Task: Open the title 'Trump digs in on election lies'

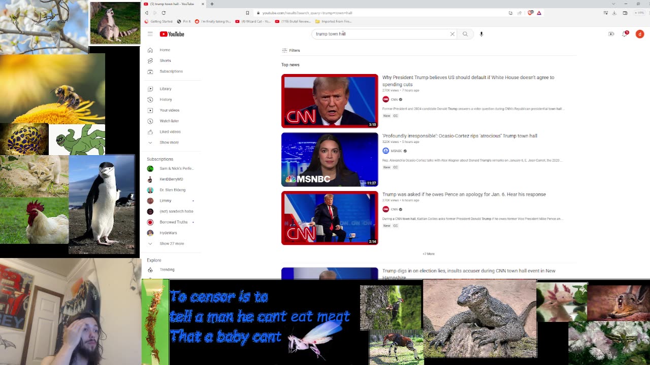Action: [x=469, y=274]
